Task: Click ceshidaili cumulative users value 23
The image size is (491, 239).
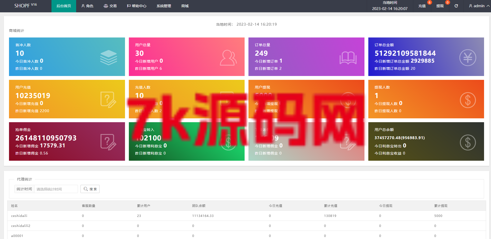Action: [139, 216]
